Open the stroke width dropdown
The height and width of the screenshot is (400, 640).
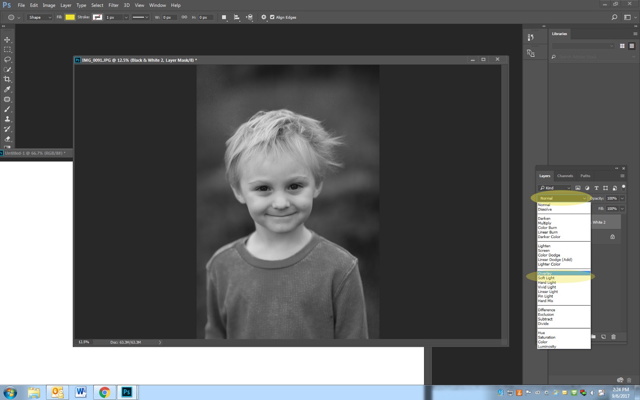click(126, 17)
